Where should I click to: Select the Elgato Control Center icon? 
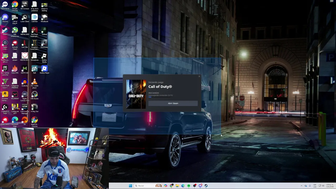pyautogui.click(x=5, y=45)
